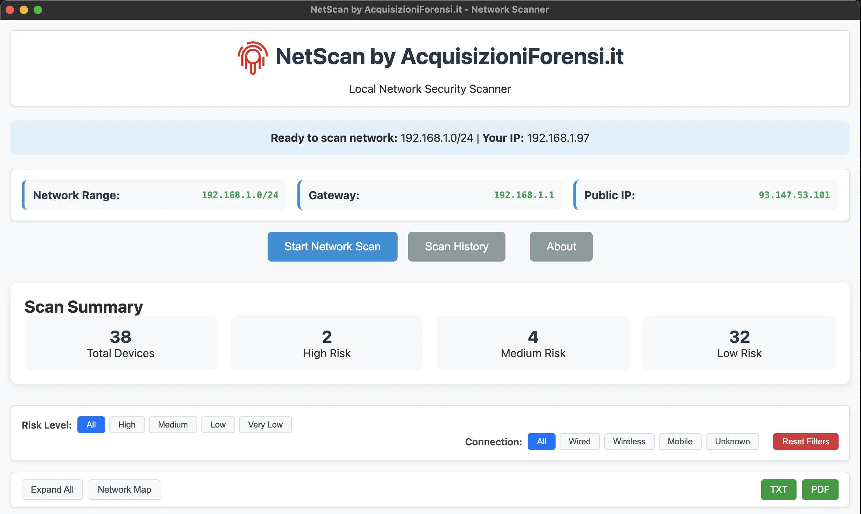This screenshot has height=514, width=861.
Task: Click the 'Scan Summary' heading
Action: pyautogui.click(x=84, y=307)
